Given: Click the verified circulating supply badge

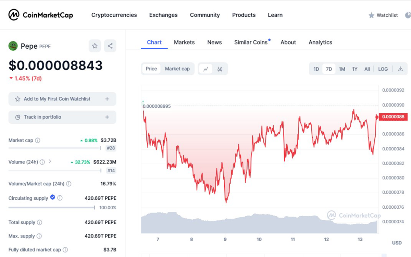Looking at the screenshot, I should pyautogui.click(x=52, y=197).
